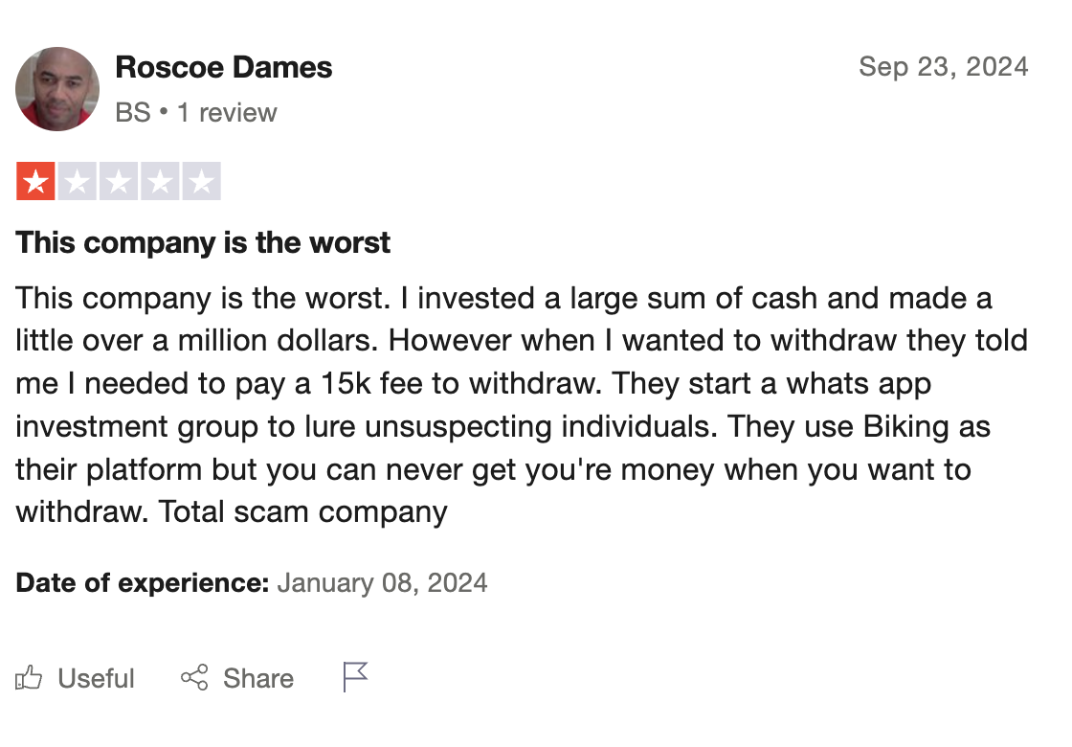The width and height of the screenshot is (1072, 747).
Task: Click the review body paragraph text
Action: point(522,405)
